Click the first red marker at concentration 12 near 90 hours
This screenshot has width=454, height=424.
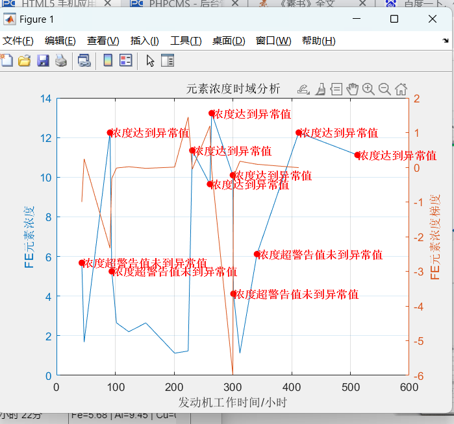point(110,132)
